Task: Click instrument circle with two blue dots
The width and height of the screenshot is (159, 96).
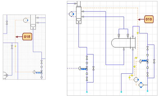Action: (141, 85)
